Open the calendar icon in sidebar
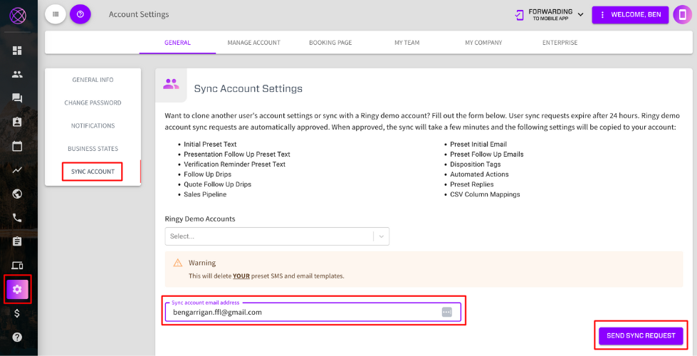This screenshot has height=356, width=697. tap(17, 146)
